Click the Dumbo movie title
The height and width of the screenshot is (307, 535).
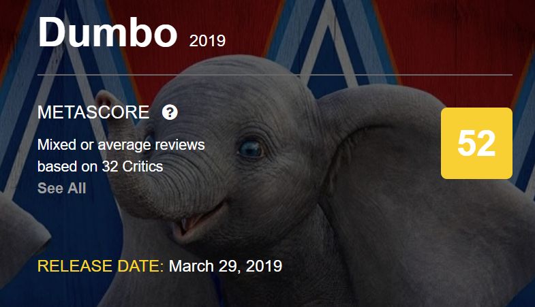coord(108,33)
